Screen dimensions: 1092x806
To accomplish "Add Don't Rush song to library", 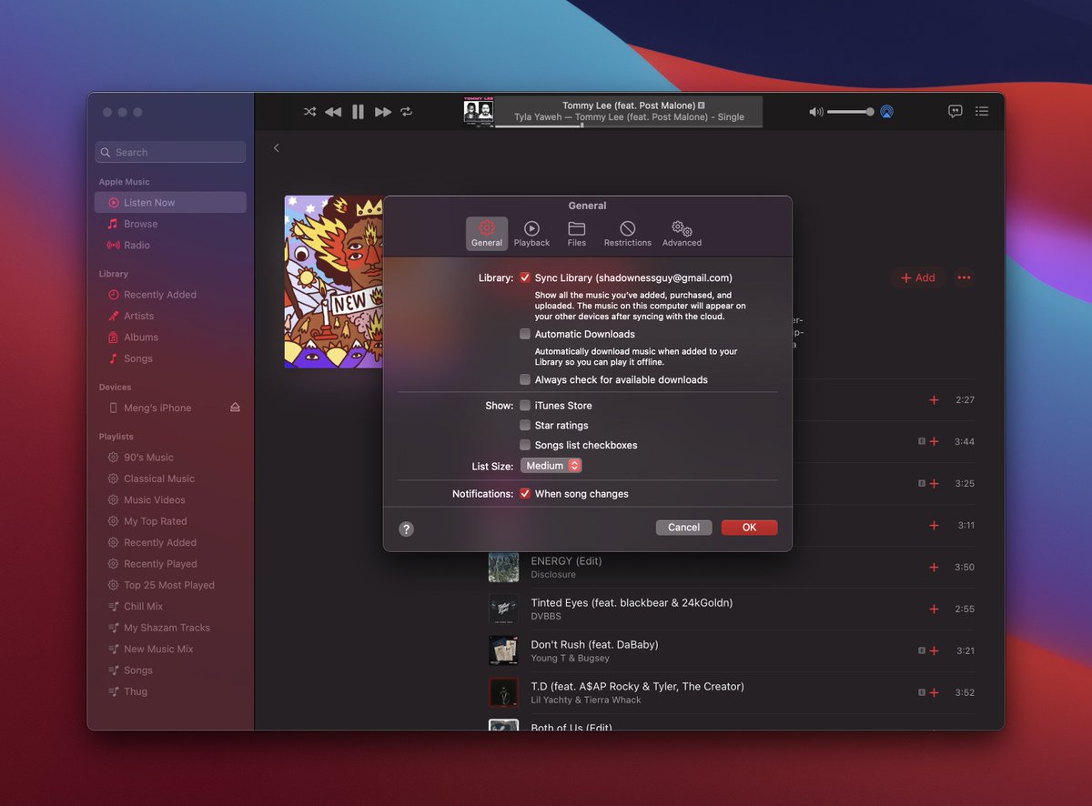I will 934,651.
